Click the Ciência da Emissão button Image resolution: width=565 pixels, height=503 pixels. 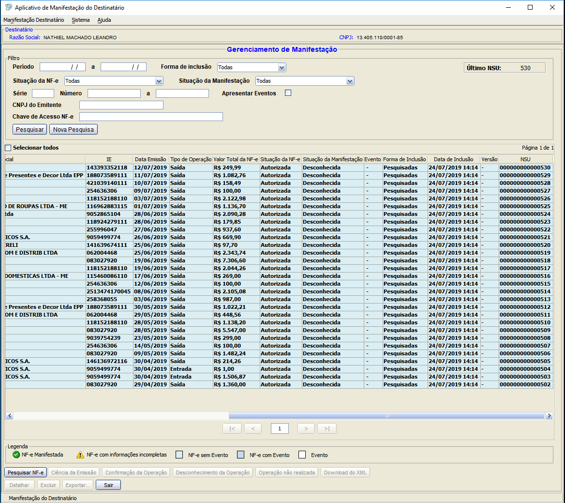pos(74,473)
